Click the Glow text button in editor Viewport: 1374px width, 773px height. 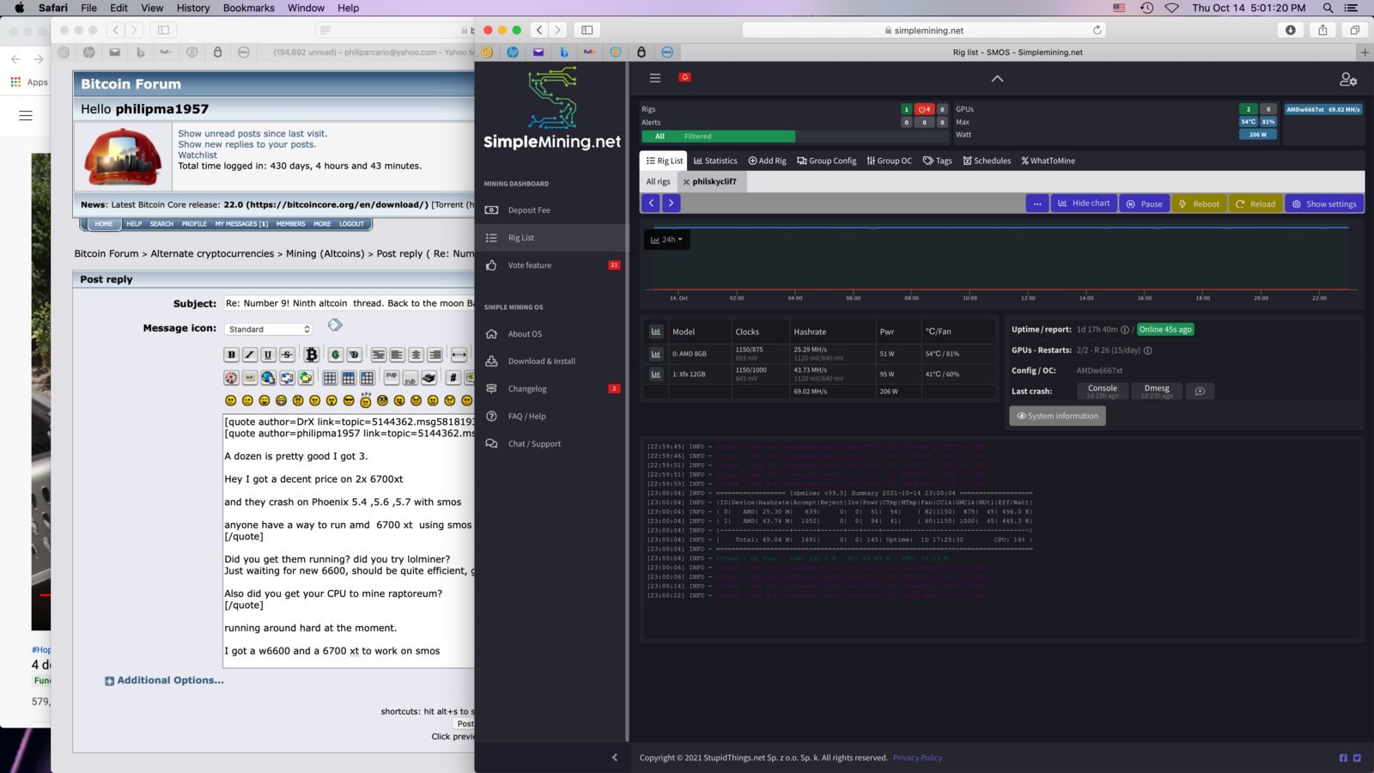pyautogui.click(x=336, y=354)
